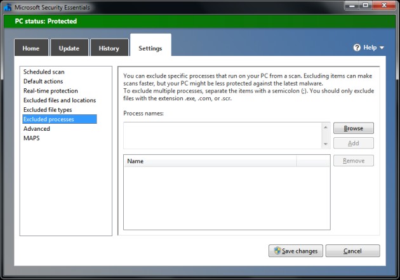Maximize the Security Essentials window
This screenshot has height=280, width=400.
click(x=366, y=5)
